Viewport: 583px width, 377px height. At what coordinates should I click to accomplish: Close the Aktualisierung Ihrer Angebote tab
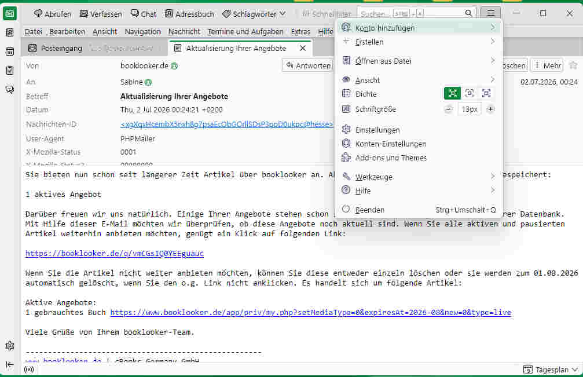coord(303,48)
